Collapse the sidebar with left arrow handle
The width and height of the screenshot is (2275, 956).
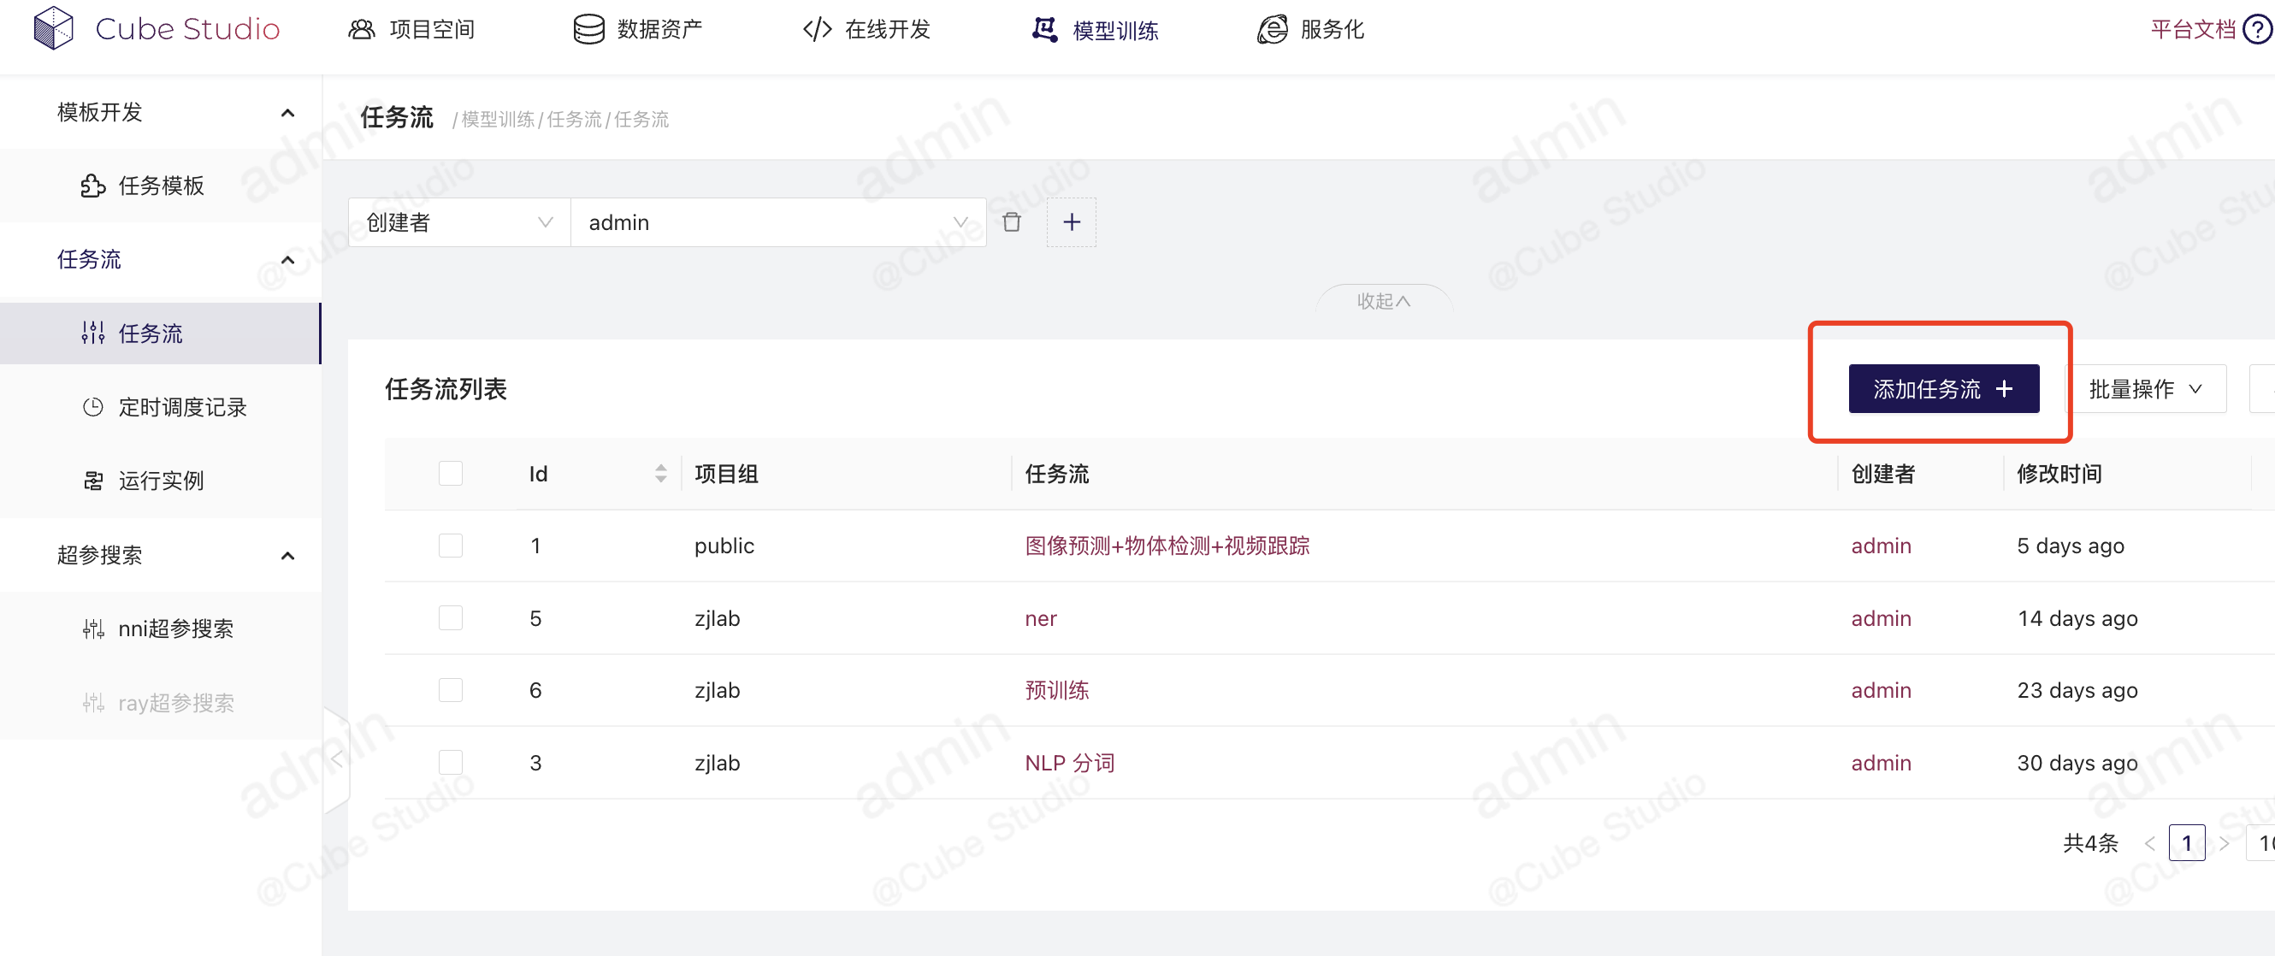(336, 759)
